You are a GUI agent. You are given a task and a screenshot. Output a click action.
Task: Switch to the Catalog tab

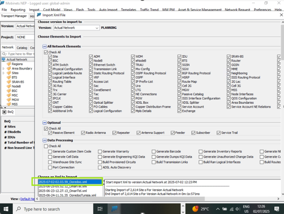22,47
